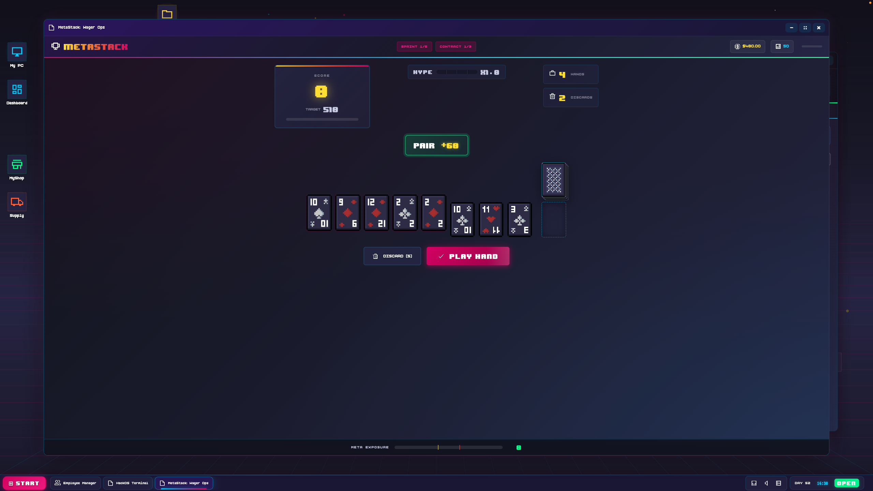Screen dimensions: 873x491
Task: Open the Start menu
Action: (24, 483)
